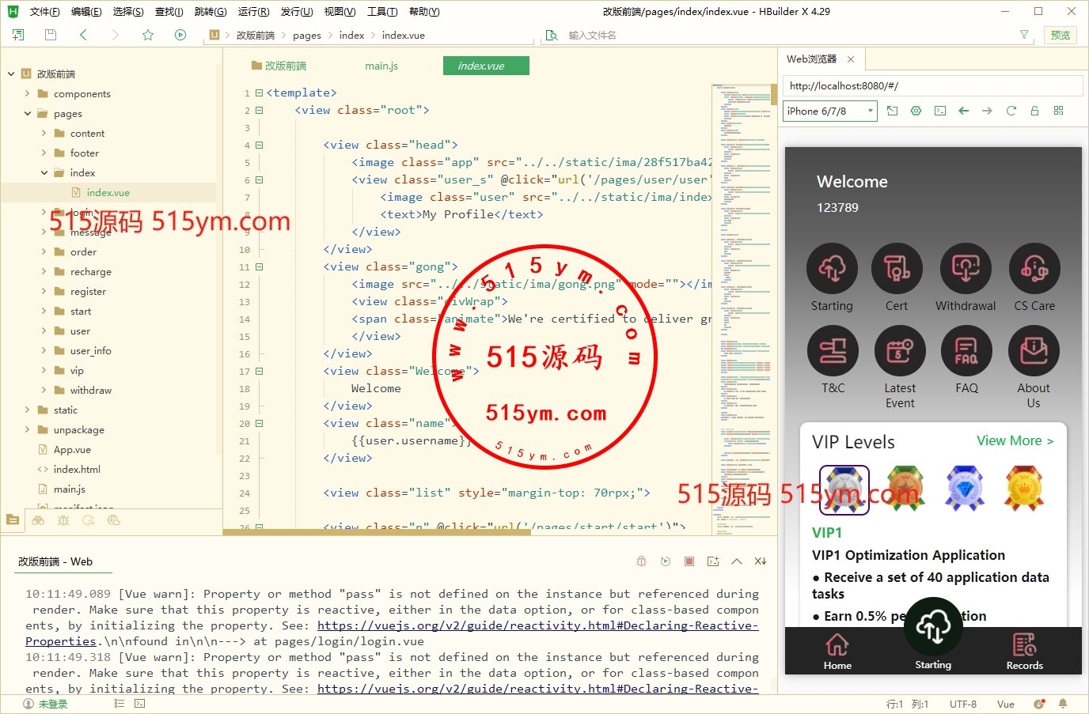The width and height of the screenshot is (1089, 714).
Task: Click the Save file icon in toolbar
Action: [51, 35]
